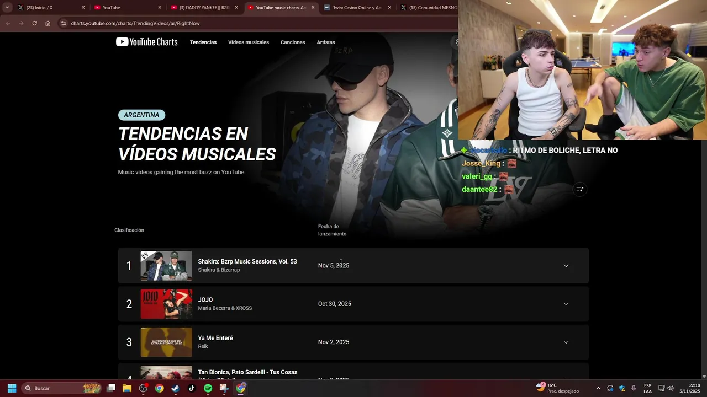The width and height of the screenshot is (707, 397).
Task: Reload the current page
Action: (x=34, y=23)
